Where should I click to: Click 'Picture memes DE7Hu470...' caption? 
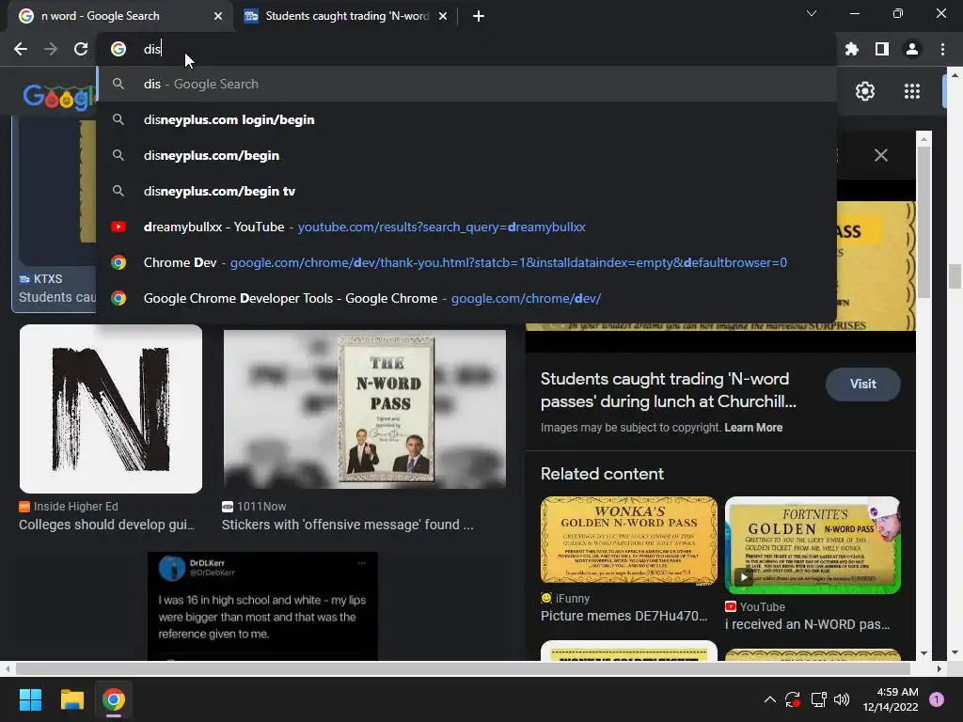624,616
